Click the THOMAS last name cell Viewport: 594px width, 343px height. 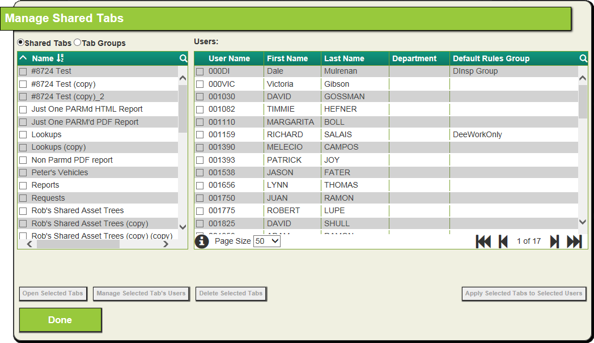pyautogui.click(x=341, y=185)
